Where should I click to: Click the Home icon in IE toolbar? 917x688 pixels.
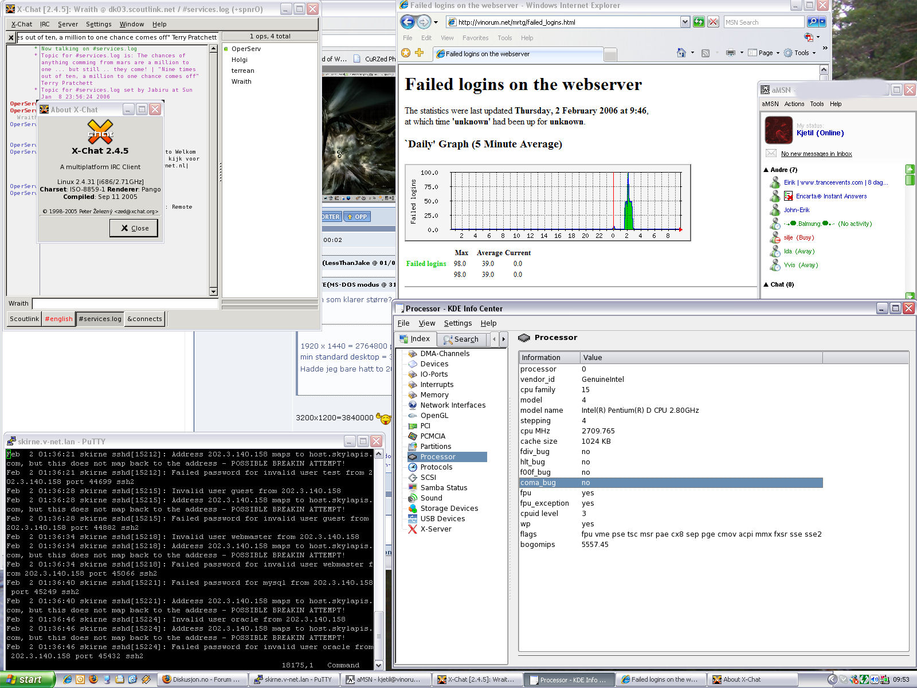click(x=681, y=53)
